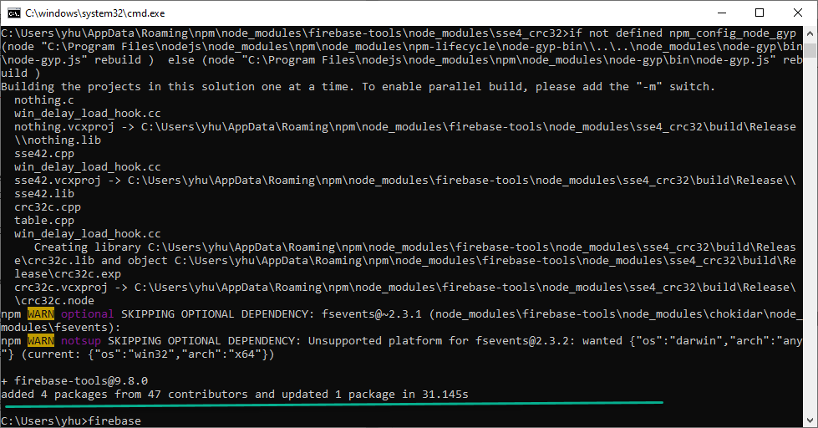This screenshot has width=818, height=428.
Task: Click the word notsup in purple
Action: pyautogui.click(x=81, y=341)
